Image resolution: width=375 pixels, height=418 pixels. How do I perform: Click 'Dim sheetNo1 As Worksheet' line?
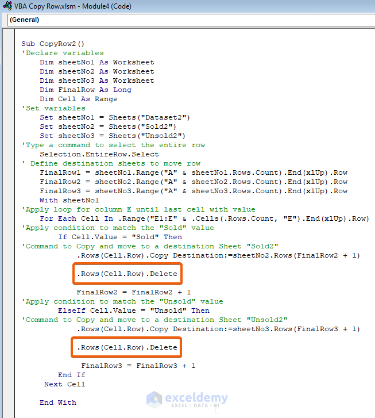pos(97,62)
